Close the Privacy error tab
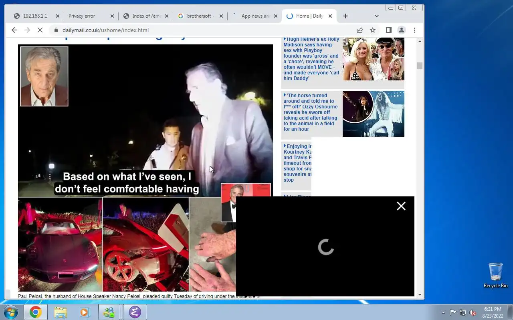This screenshot has height=320, width=513. pyautogui.click(x=112, y=16)
